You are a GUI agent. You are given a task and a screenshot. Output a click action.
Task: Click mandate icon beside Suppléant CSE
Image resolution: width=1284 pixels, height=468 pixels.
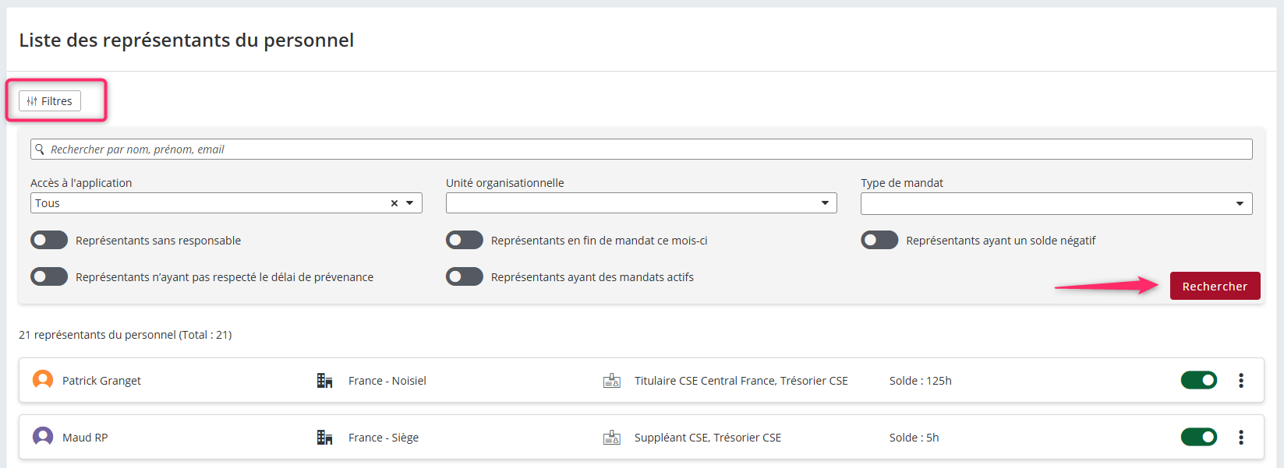point(612,438)
